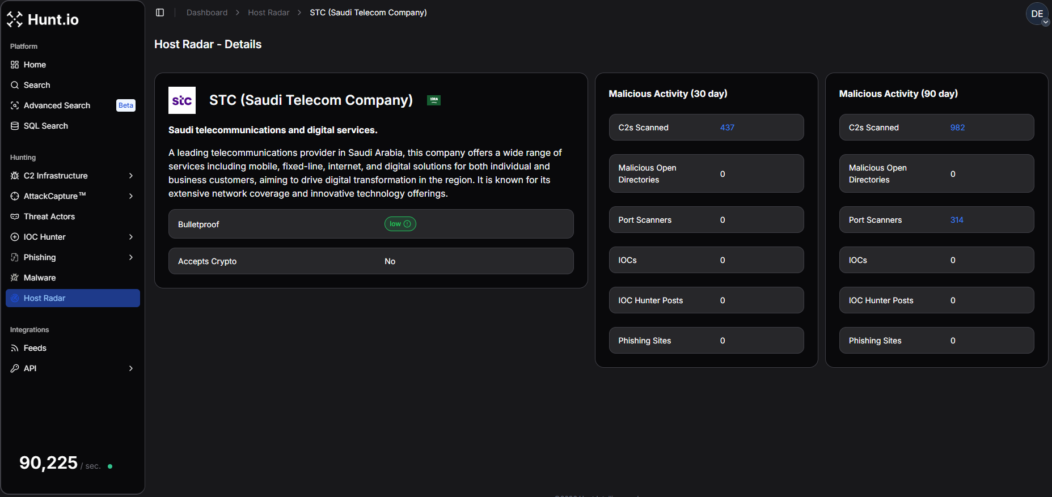Expand the AttackCapture submenu chevron
The height and width of the screenshot is (497, 1052).
pos(131,196)
